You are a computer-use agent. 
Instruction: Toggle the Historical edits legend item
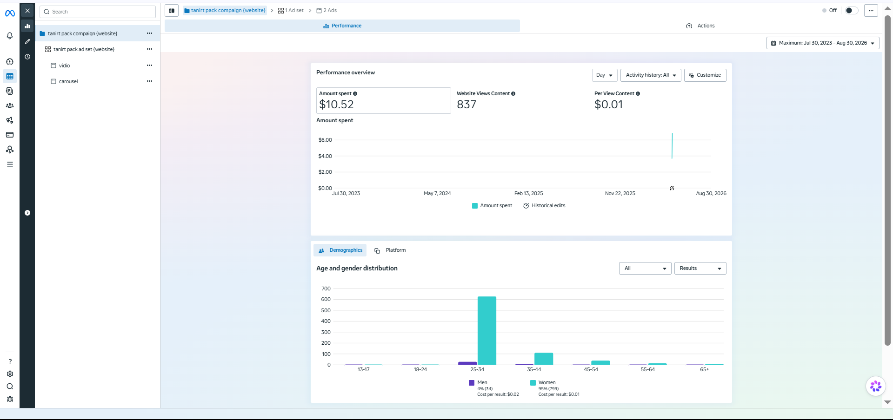coord(545,205)
